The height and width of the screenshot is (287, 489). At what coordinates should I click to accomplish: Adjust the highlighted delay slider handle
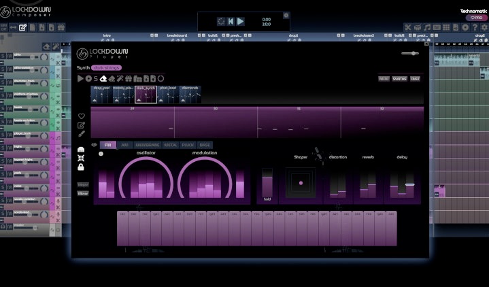point(410,185)
